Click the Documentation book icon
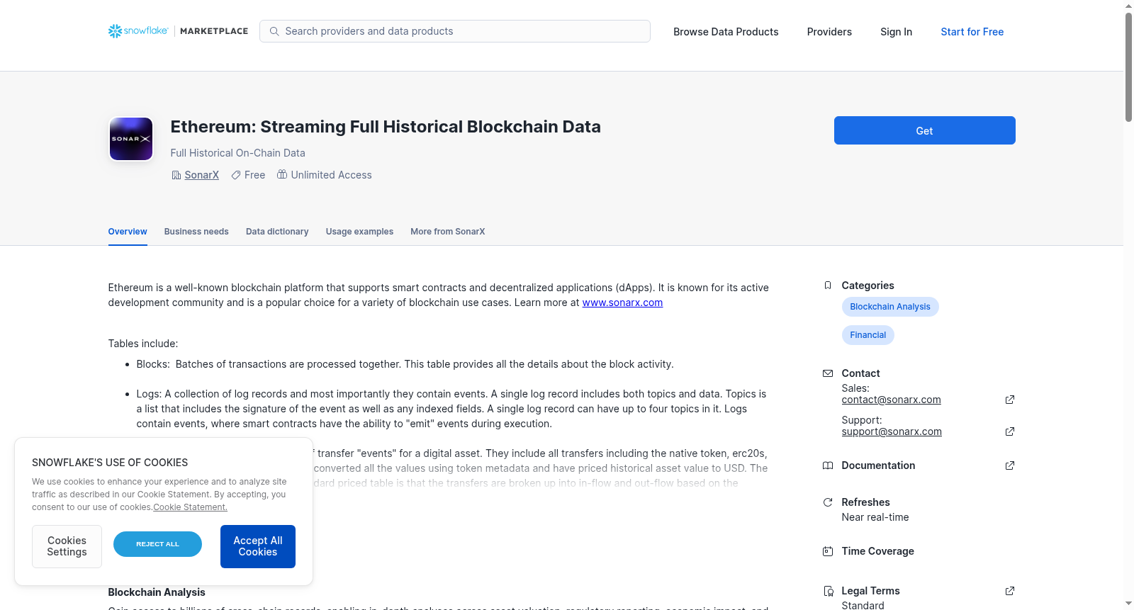The image size is (1134, 610). (x=827, y=465)
